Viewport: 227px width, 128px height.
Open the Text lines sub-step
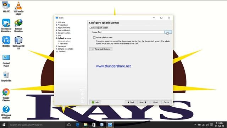(63, 43)
